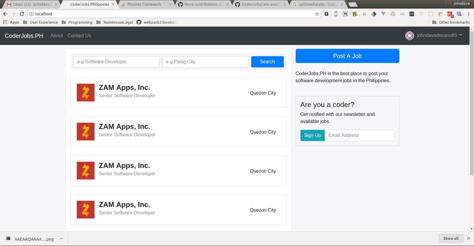Click the Post A Job button
This screenshot has width=474, height=246.
pyautogui.click(x=347, y=56)
